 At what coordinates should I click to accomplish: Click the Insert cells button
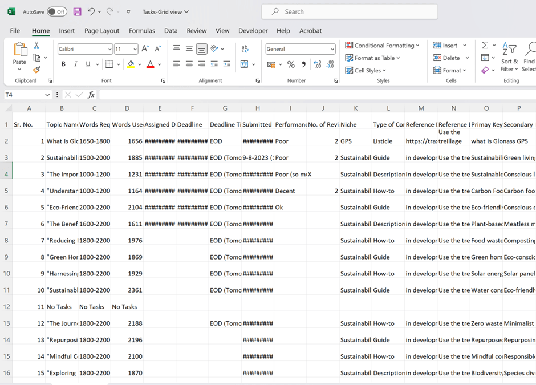446,45
